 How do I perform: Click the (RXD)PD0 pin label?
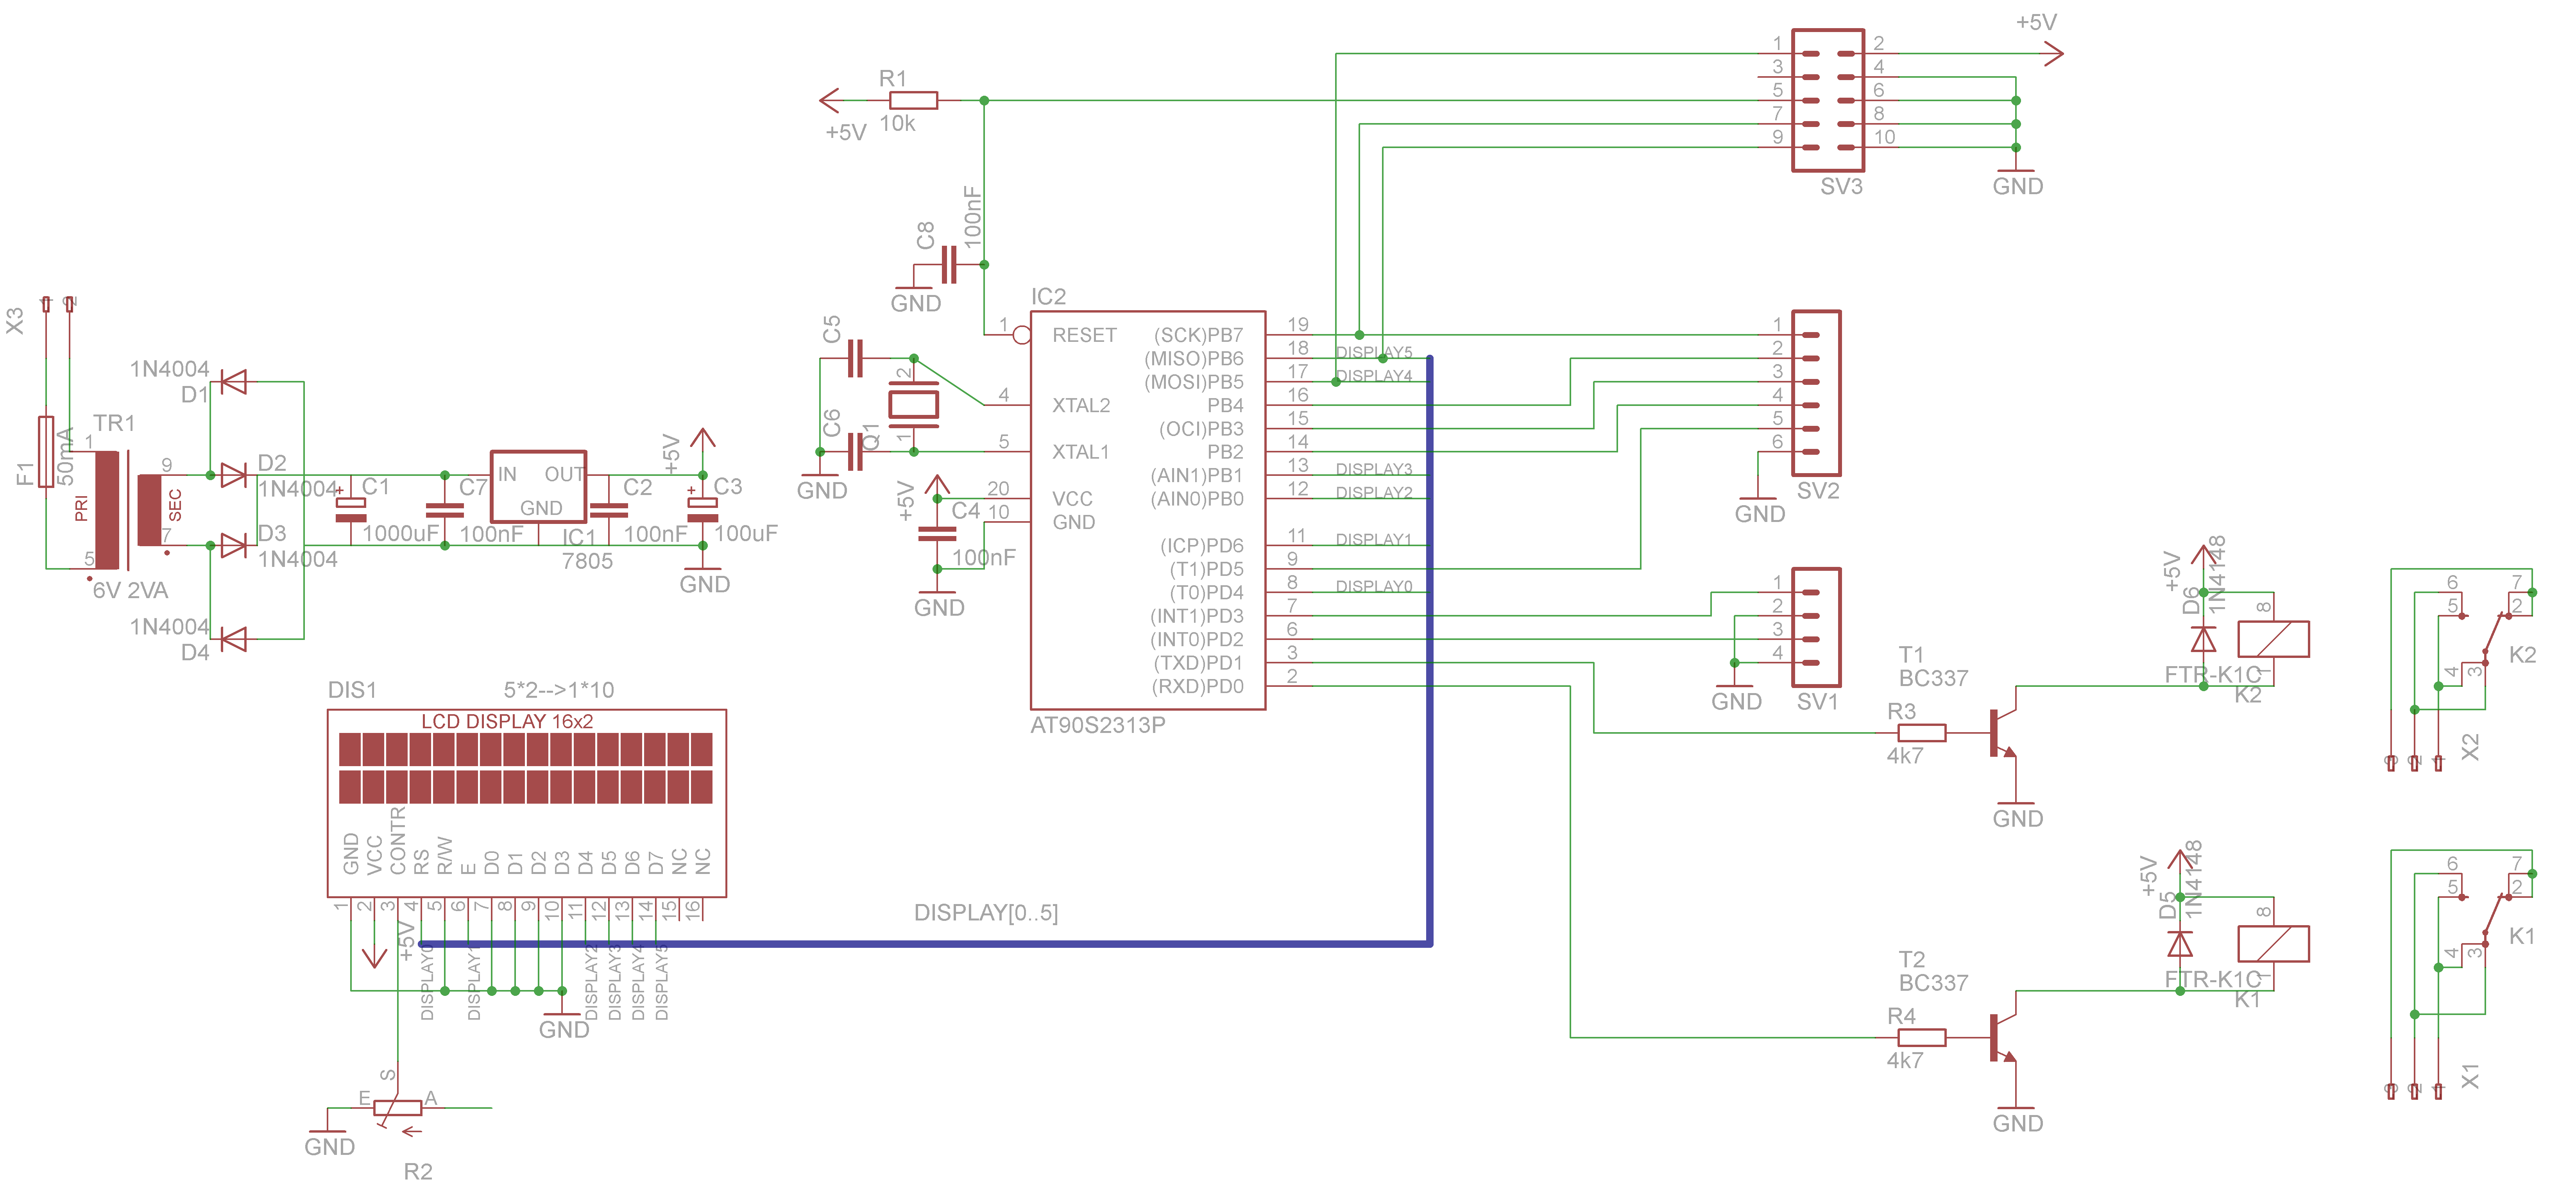tap(1198, 686)
